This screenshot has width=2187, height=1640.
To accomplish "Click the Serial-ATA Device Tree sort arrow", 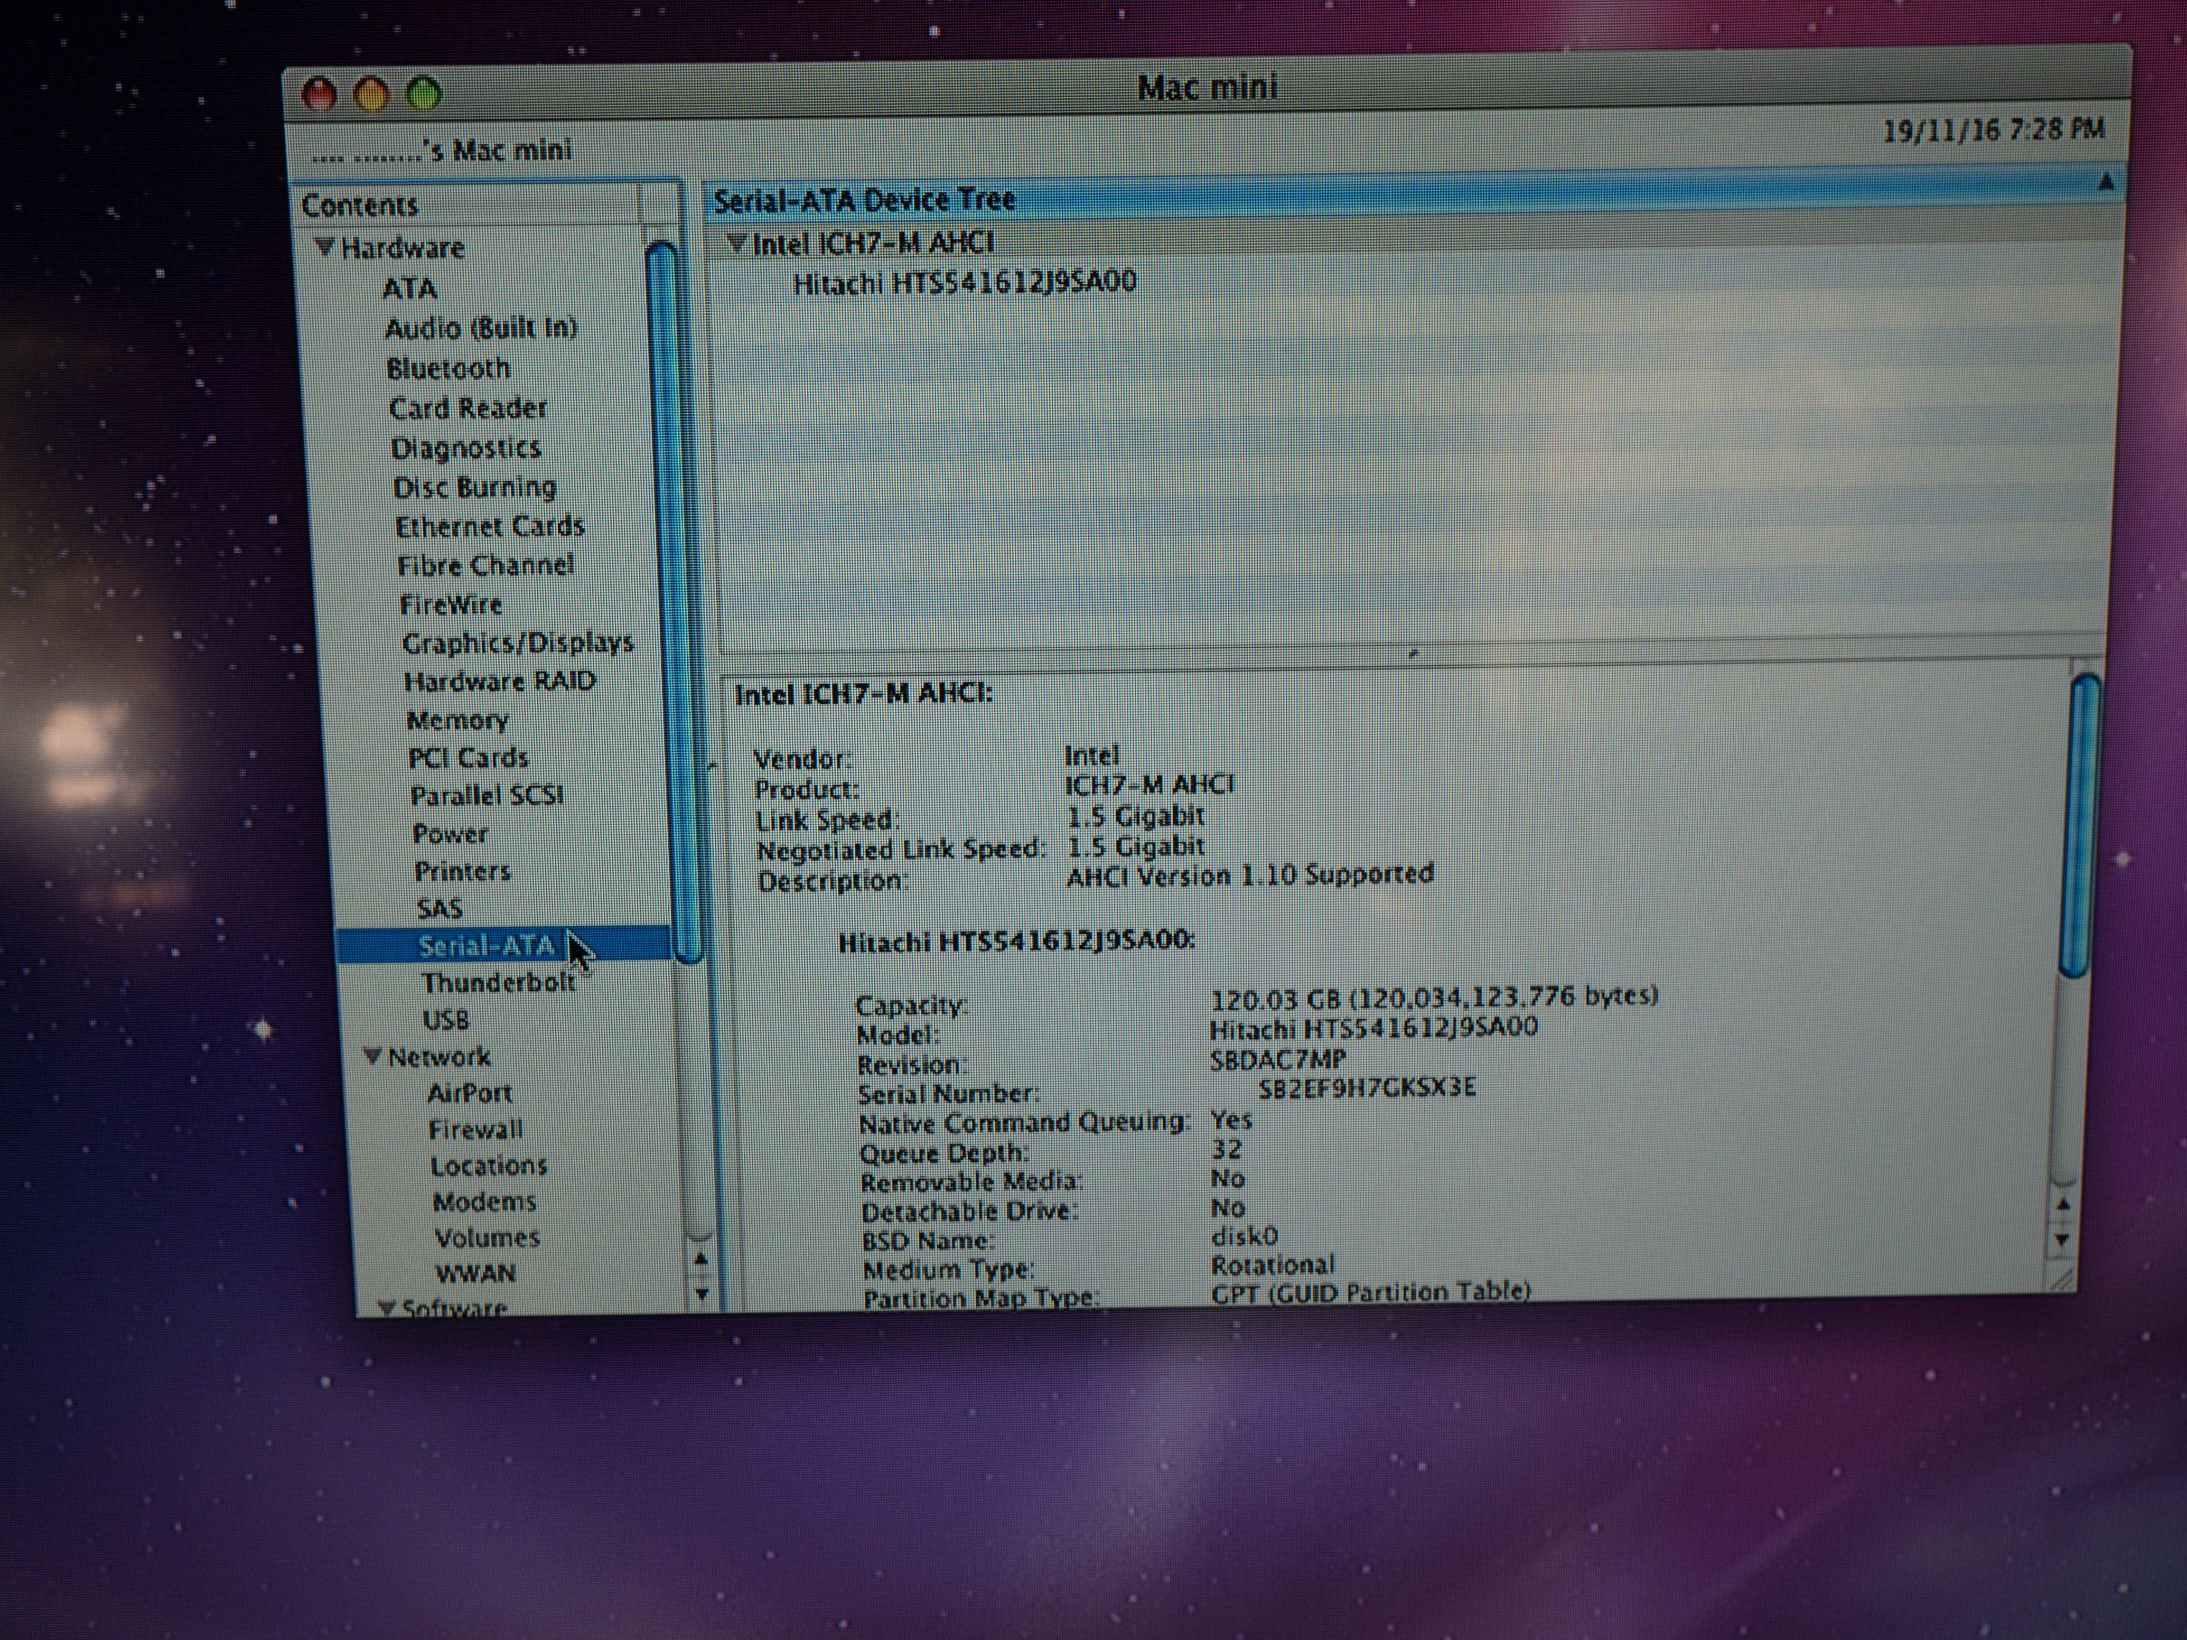I will pos(2106,182).
